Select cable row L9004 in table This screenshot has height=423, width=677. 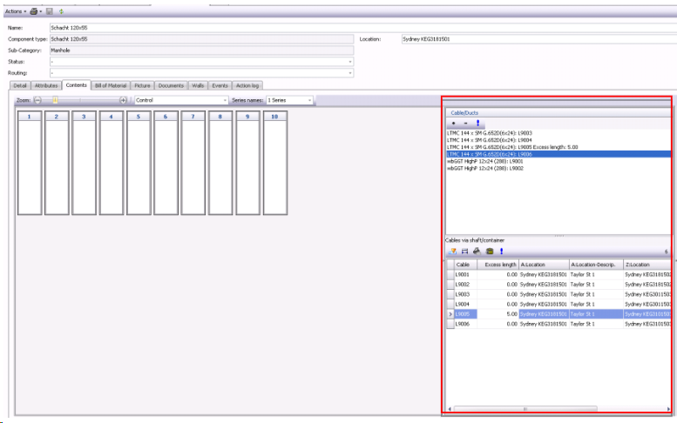(559, 305)
